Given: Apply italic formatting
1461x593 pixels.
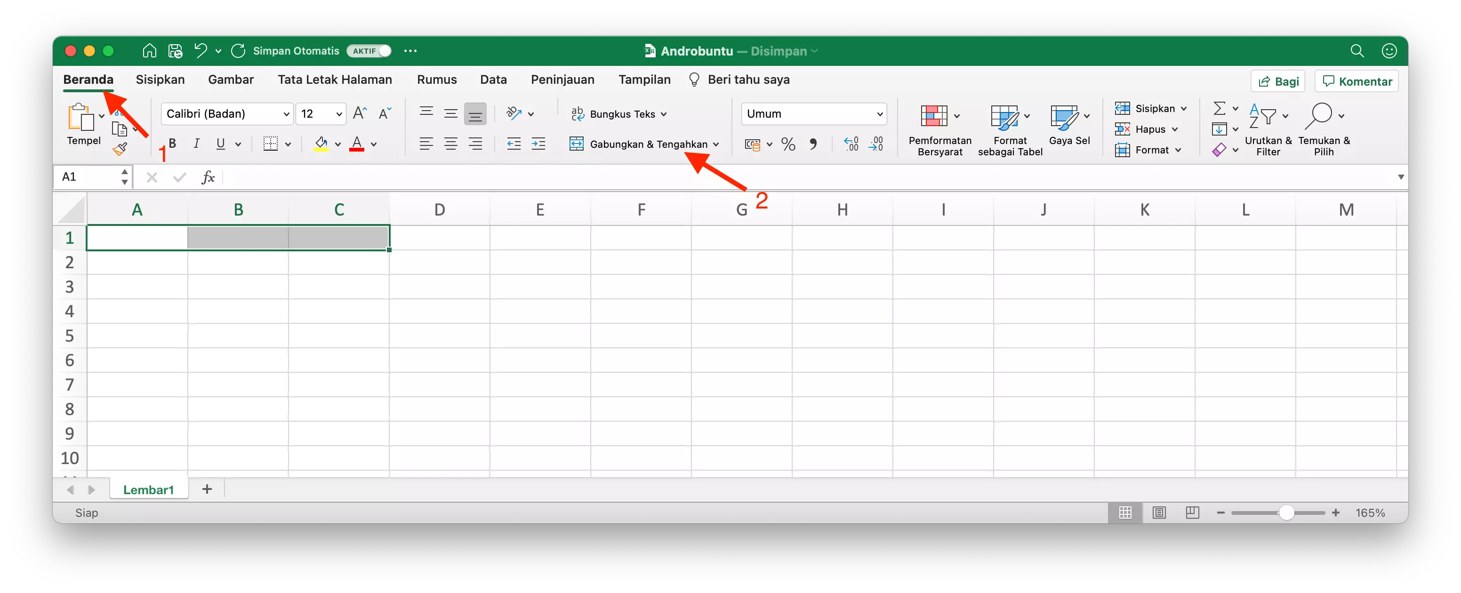Looking at the screenshot, I should (x=196, y=144).
